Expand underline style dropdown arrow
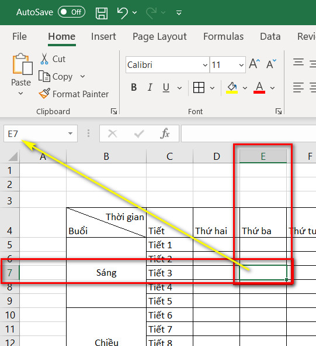The height and width of the screenshot is (346, 316). coord(180,88)
